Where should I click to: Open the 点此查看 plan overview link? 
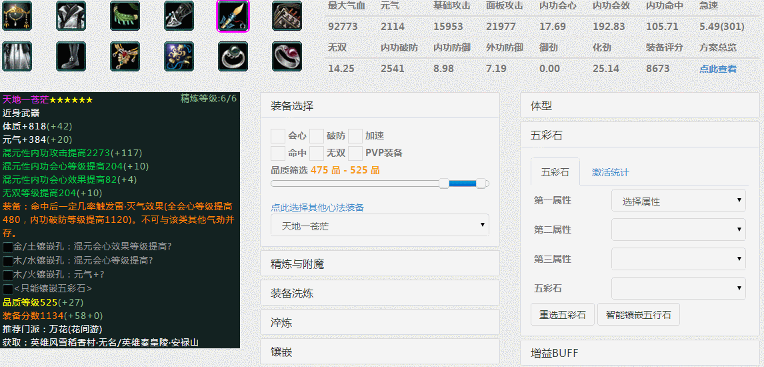coord(718,69)
